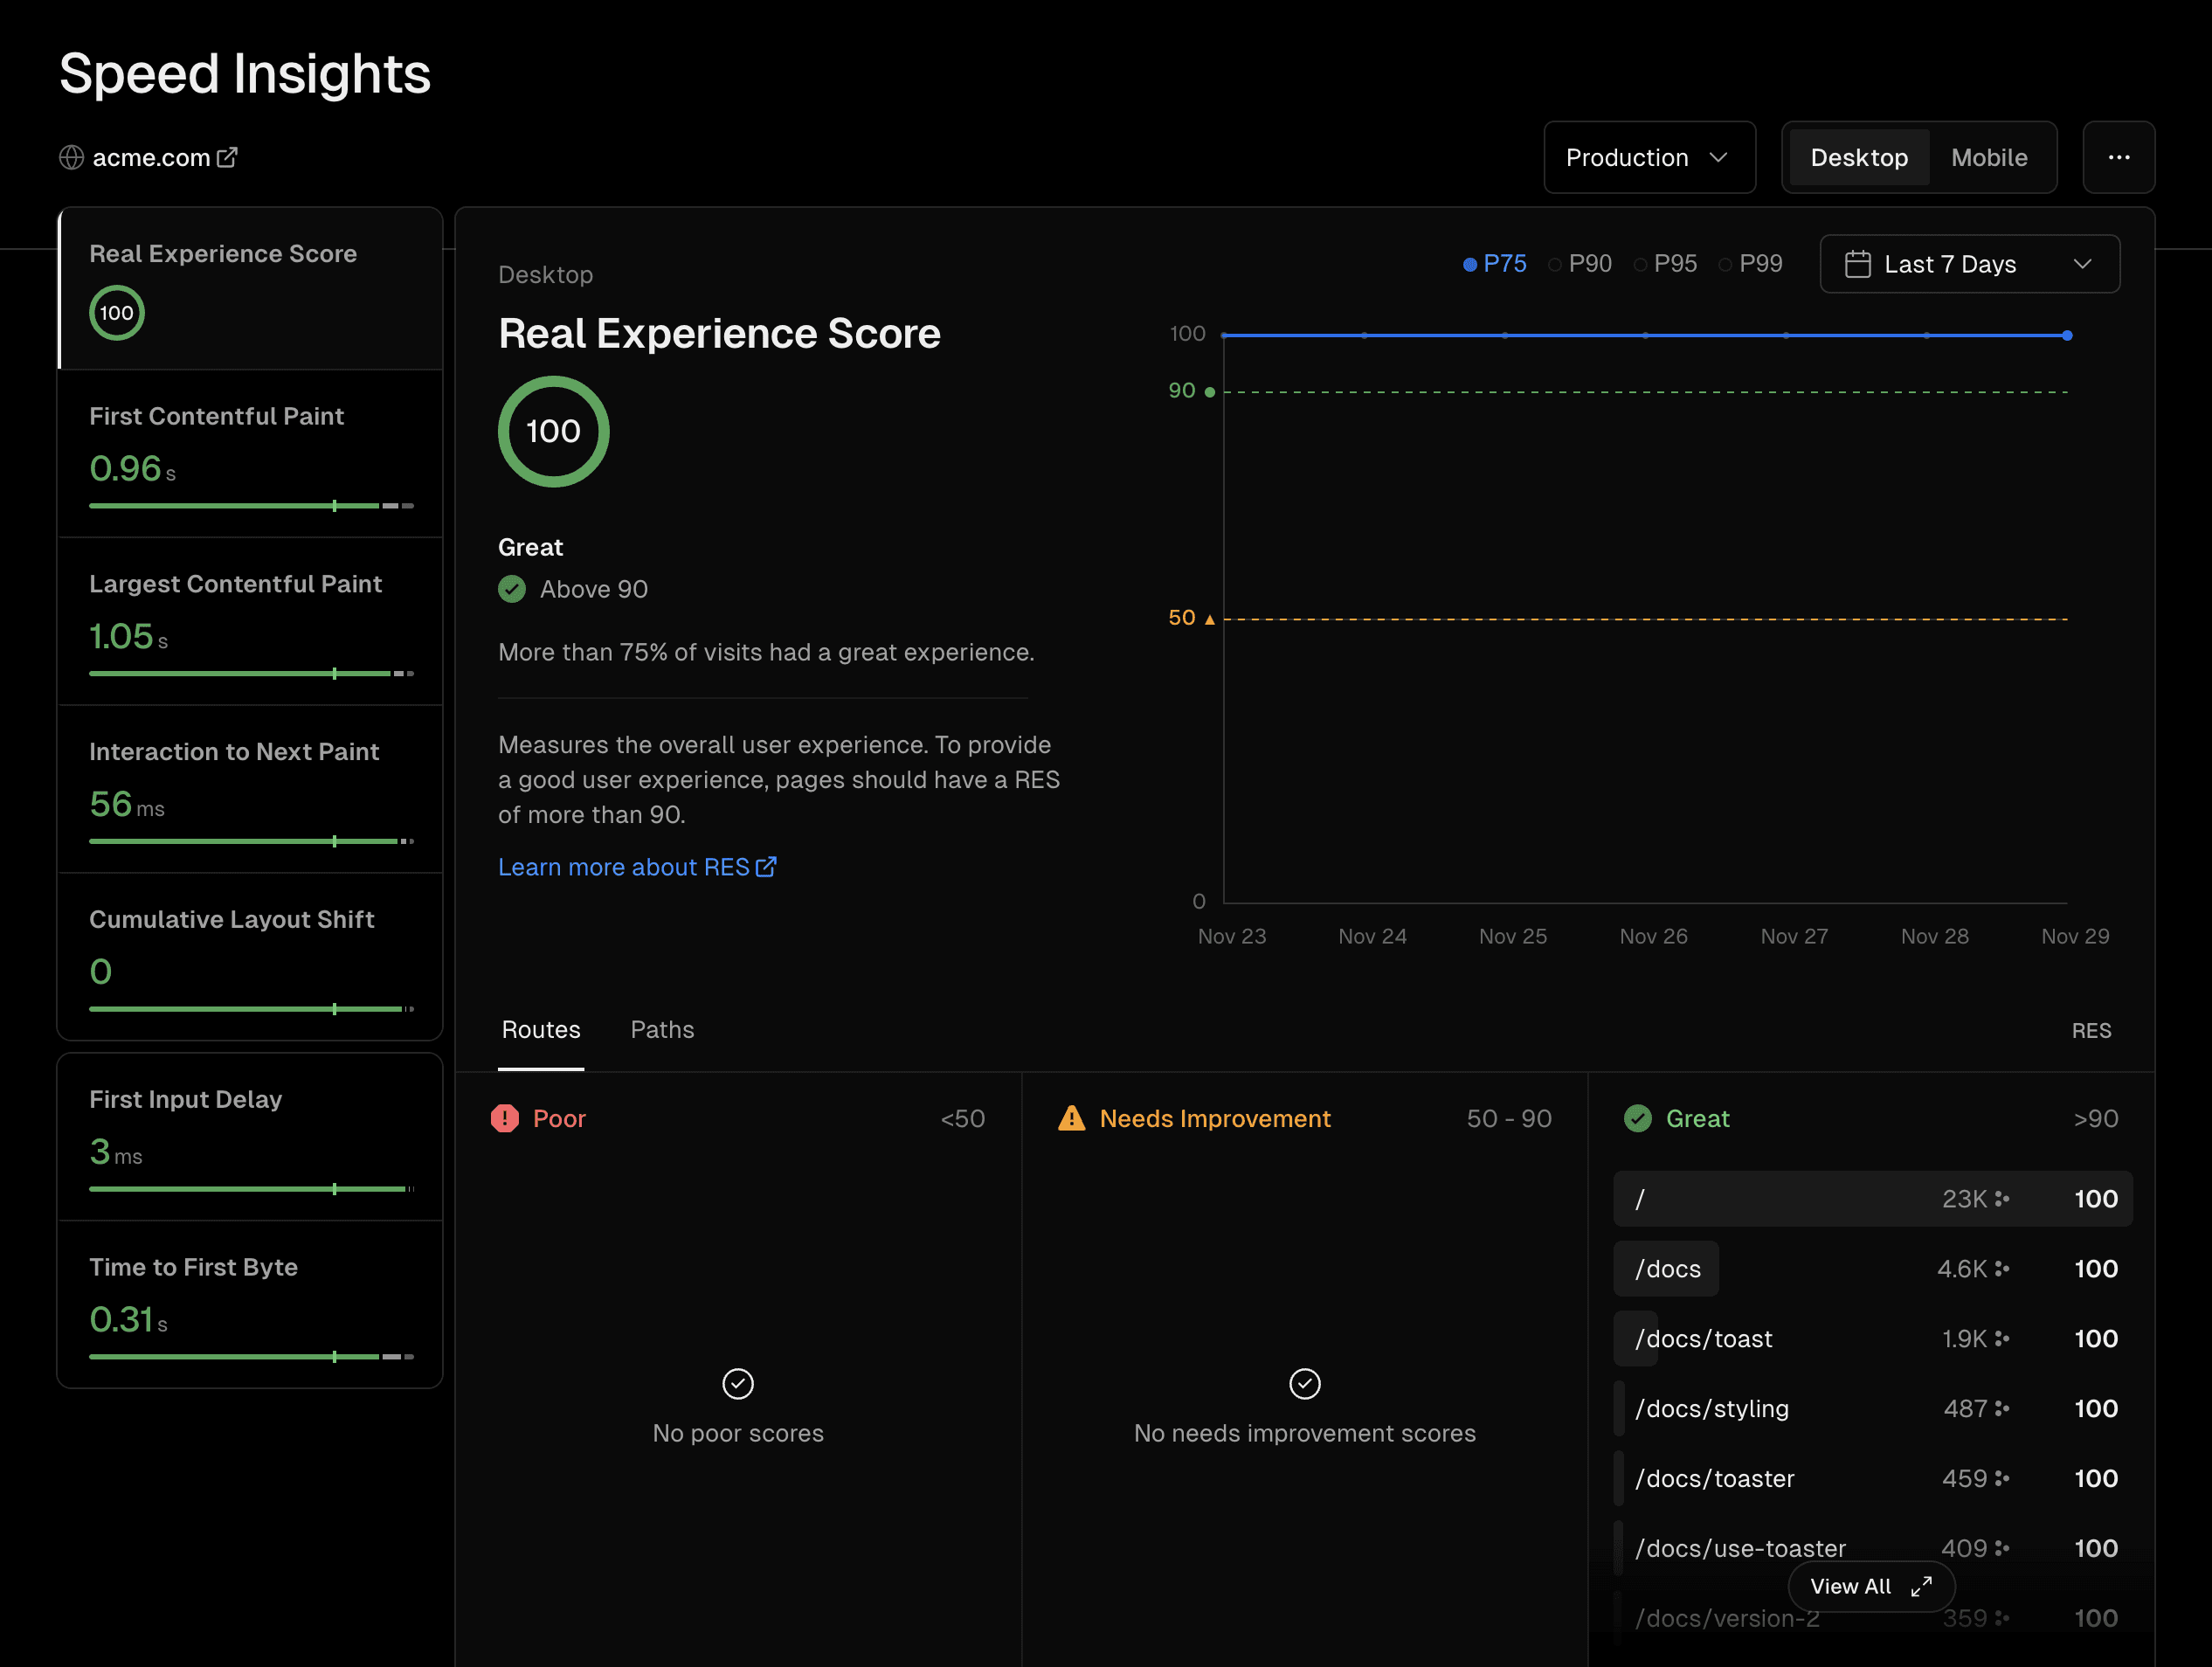Viewport: 2212px width, 1667px height.
Task: Click the First Contentful Paint score bar
Action: click(250, 506)
